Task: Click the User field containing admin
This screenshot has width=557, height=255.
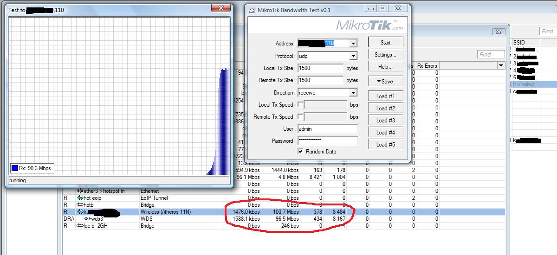Action: 327,128
